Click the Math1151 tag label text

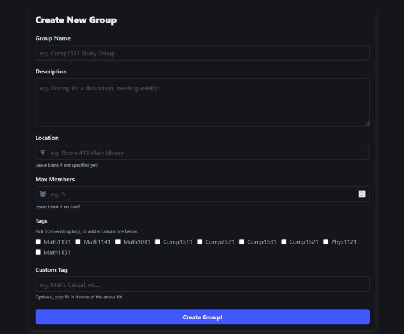pyautogui.click(x=57, y=252)
